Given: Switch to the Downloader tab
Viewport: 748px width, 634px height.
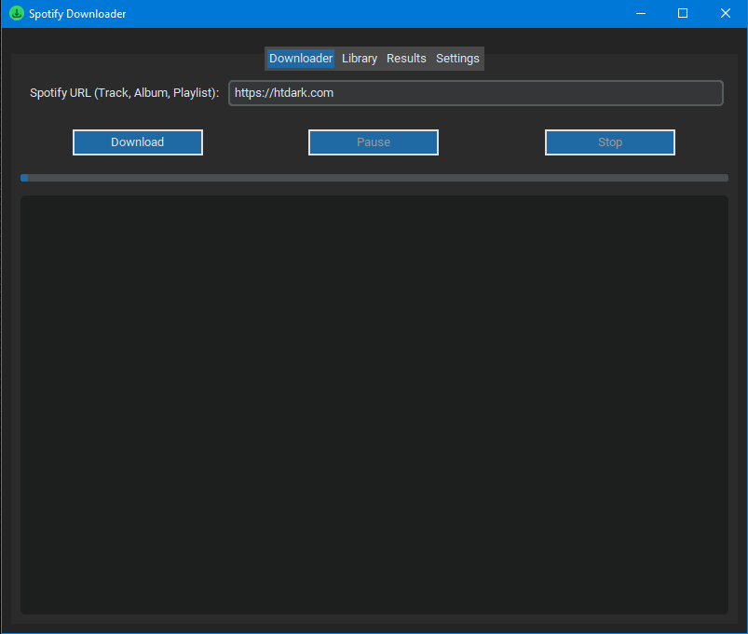Looking at the screenshot, I should (301, 59).
